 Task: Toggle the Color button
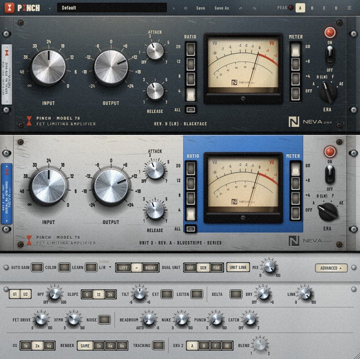64,267
